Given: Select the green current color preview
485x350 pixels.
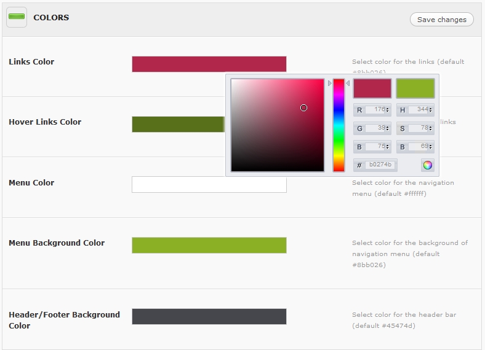Looking at the screenshot, I should click(415, 88).
